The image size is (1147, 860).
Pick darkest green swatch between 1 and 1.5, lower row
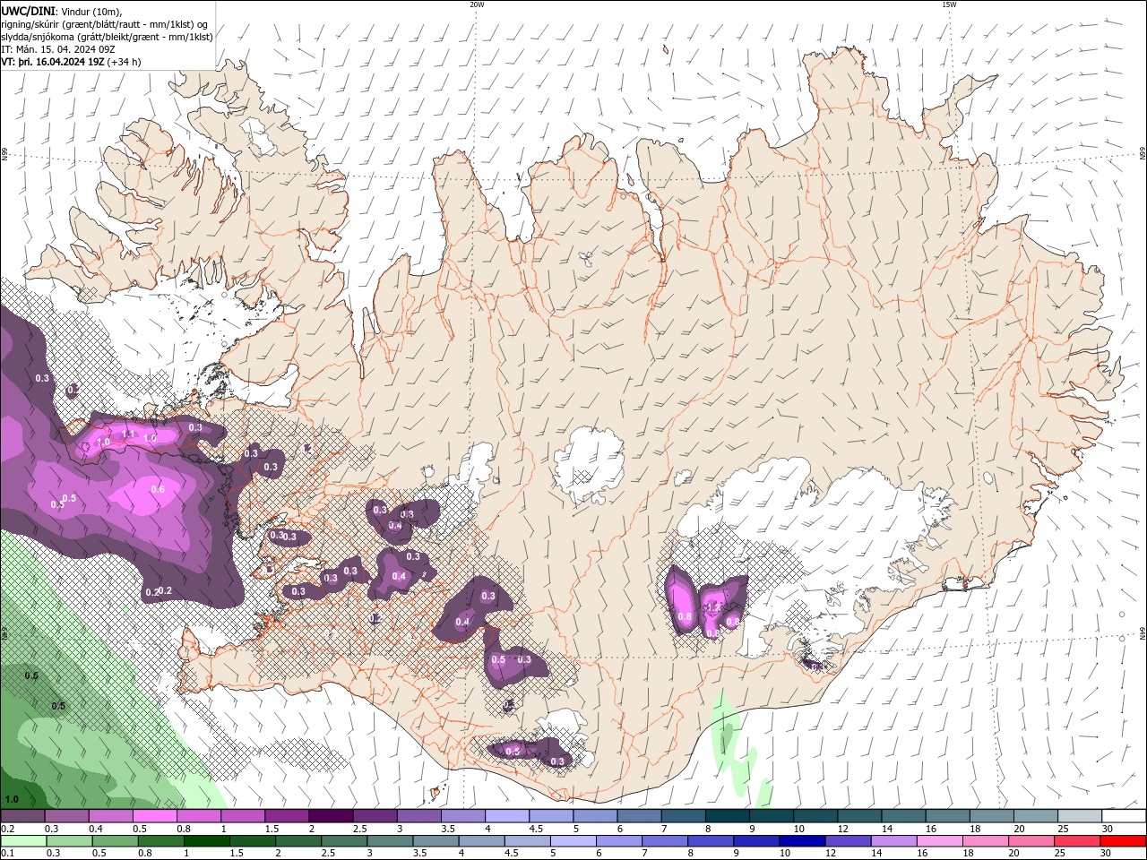207,841
